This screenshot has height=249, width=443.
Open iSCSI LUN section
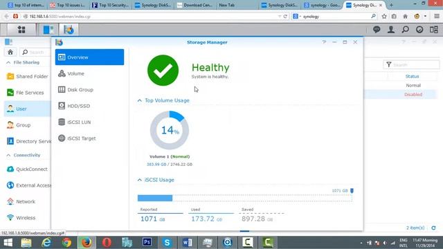[x=89, y=122]
